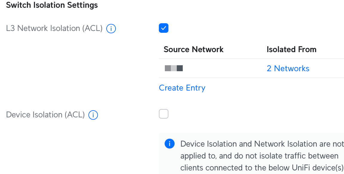344x174 pixels.
Task: Click info icon beside L3 Network Isolation
Action: [x=111, y=29]
